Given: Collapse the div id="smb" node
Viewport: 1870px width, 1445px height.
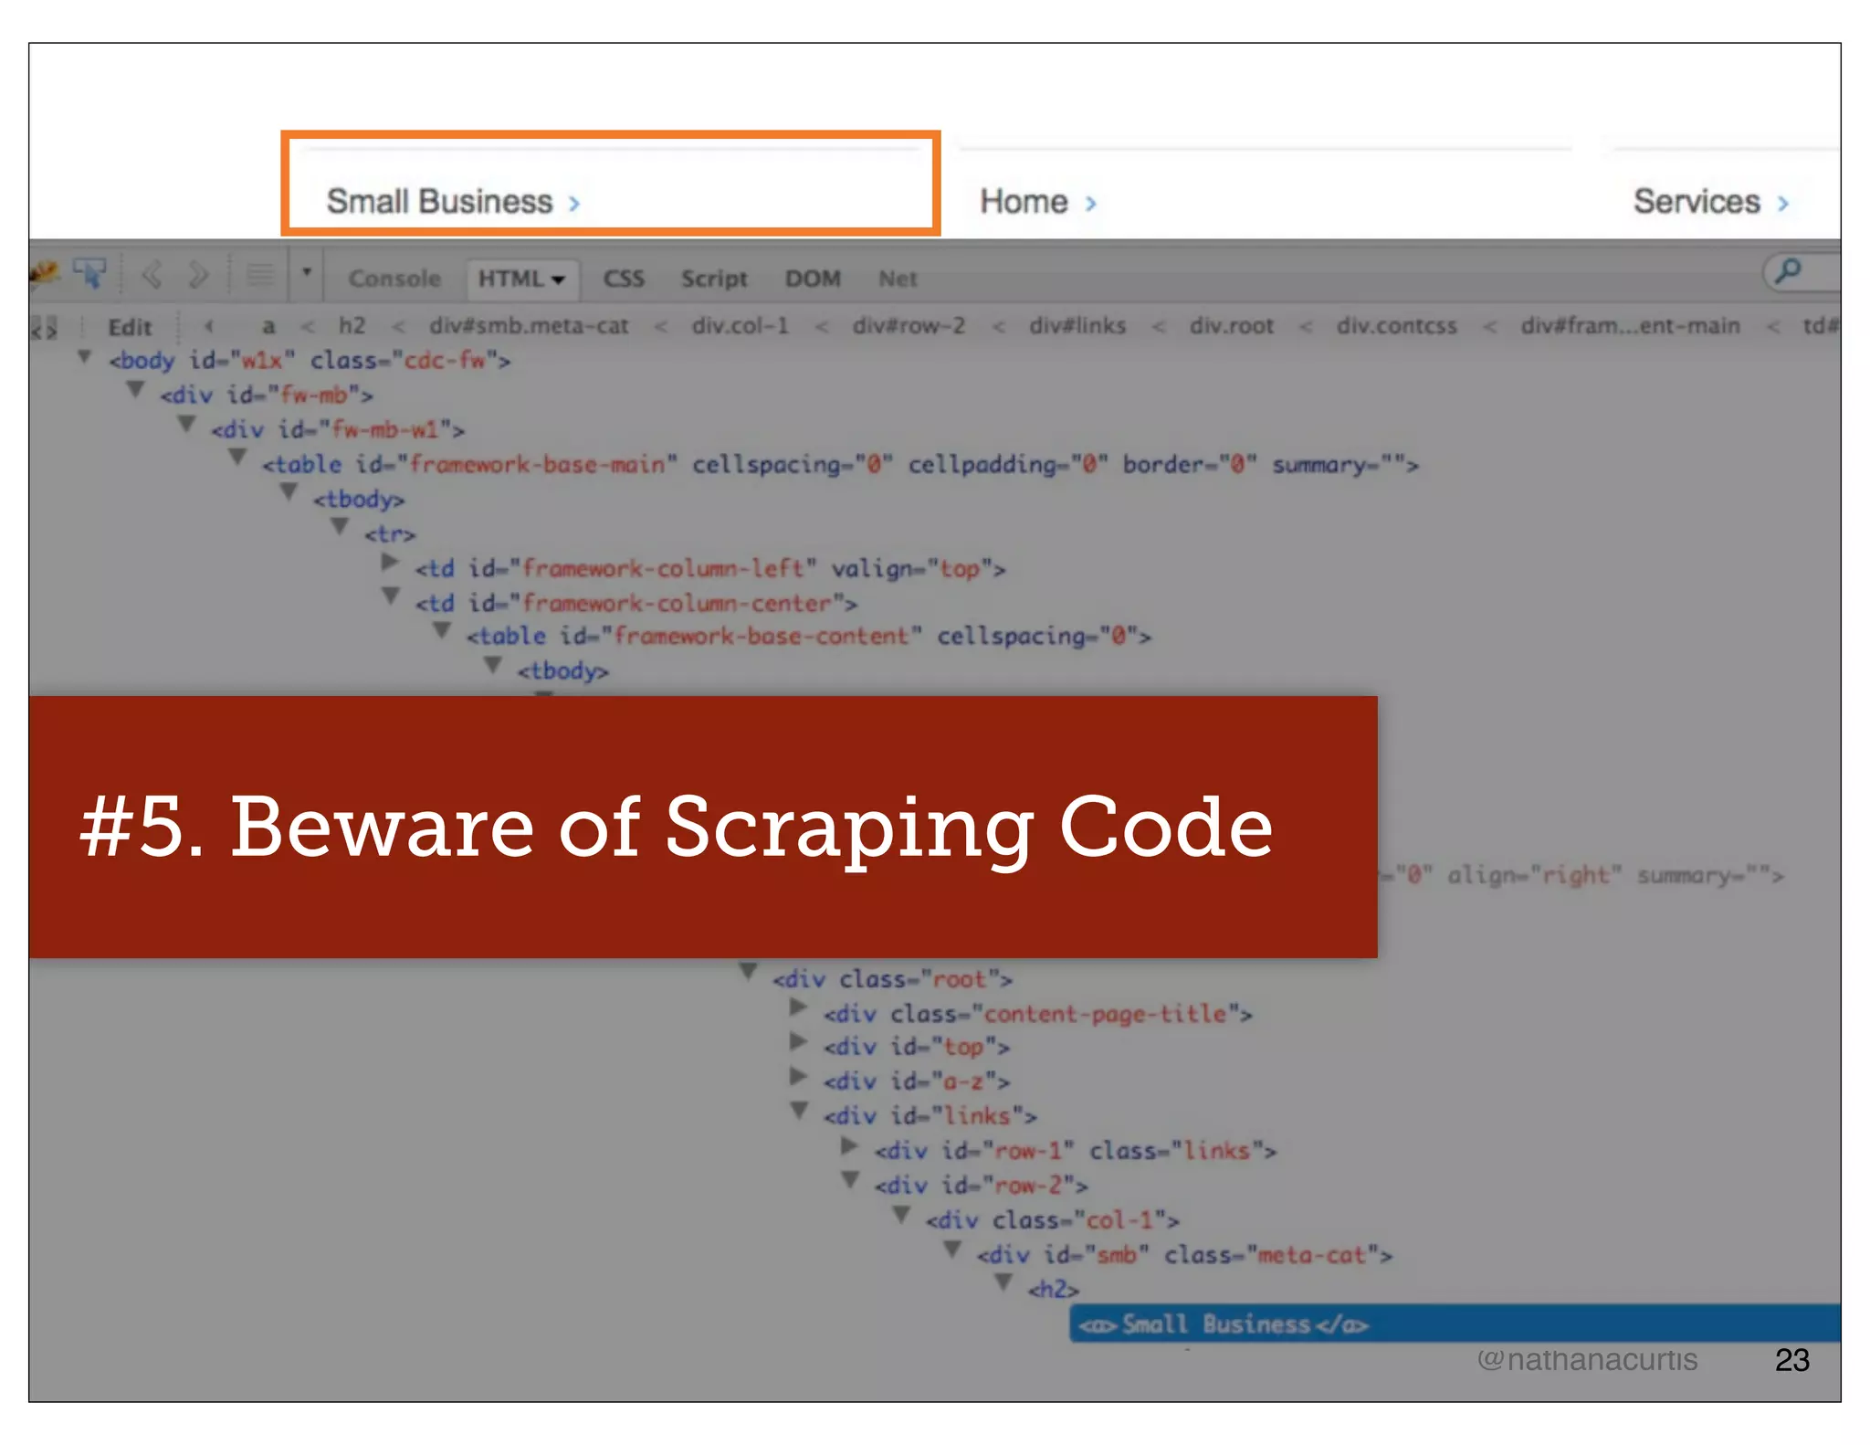Looking at the screenshot, I should [x=952, y=1249].
